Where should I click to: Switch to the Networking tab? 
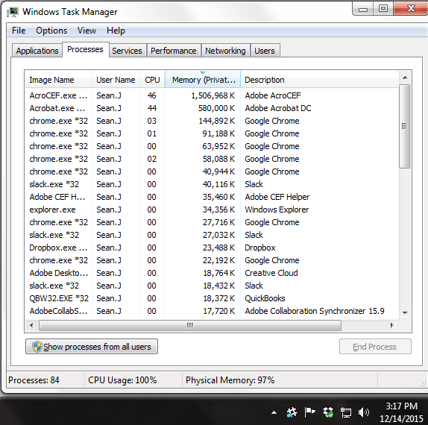coord(225,51)
